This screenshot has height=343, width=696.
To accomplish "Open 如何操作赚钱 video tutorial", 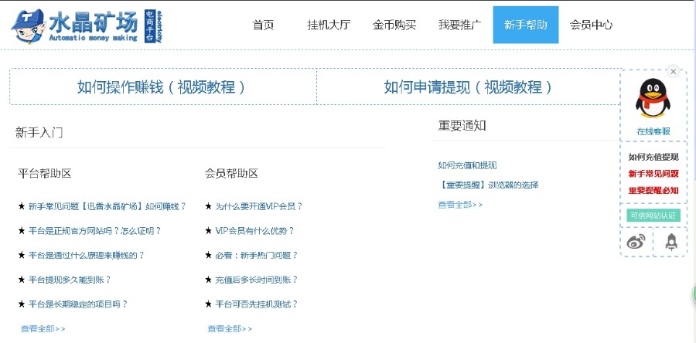I will tap(162, 87).
